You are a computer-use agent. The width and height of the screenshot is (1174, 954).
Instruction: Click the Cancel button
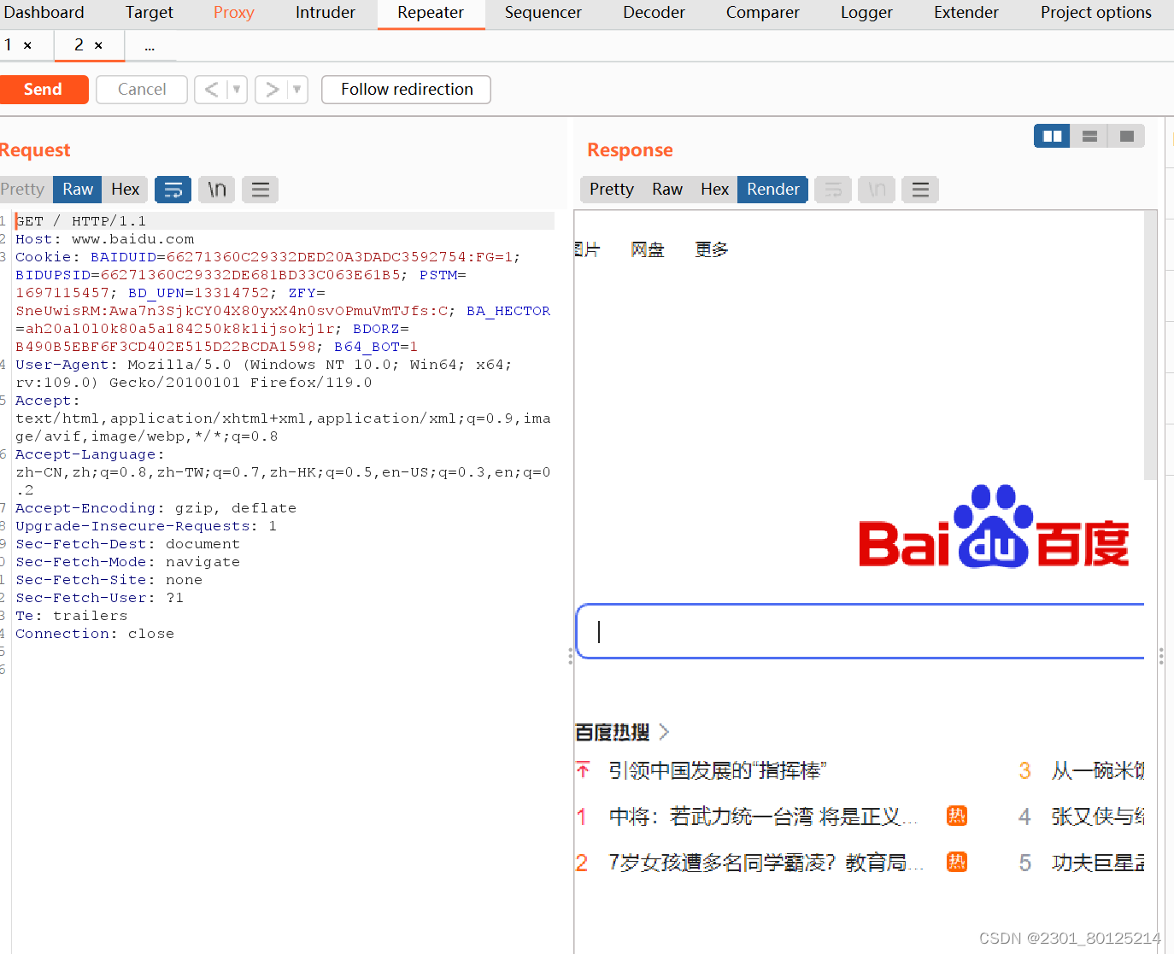click(142, 89)
